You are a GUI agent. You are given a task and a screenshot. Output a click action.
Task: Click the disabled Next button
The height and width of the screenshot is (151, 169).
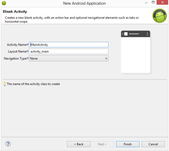click(102, 144)
